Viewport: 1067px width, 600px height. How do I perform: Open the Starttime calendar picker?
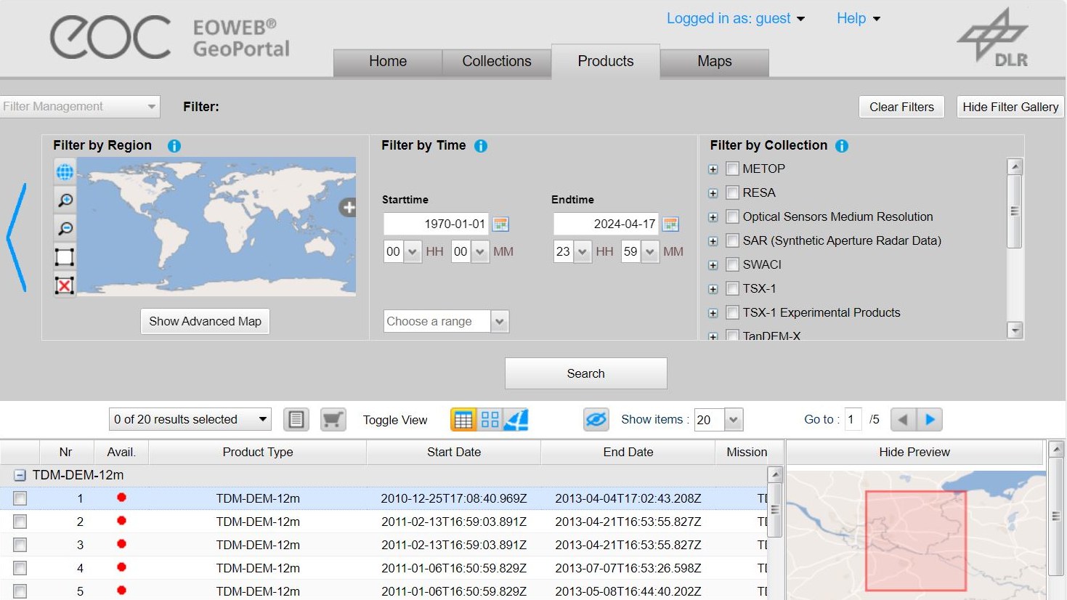point(500,224)
